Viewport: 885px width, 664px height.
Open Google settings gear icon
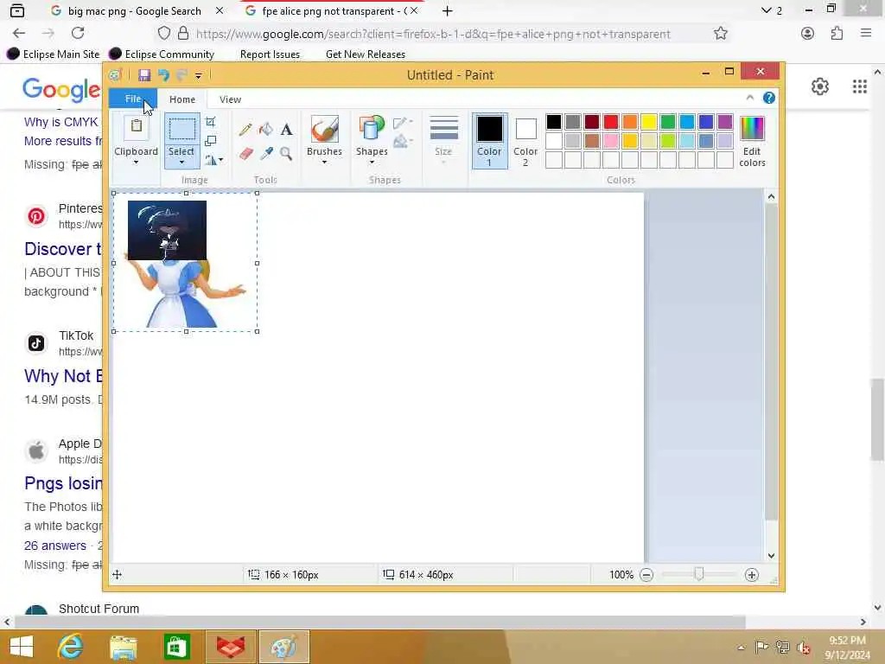[820, 86]
